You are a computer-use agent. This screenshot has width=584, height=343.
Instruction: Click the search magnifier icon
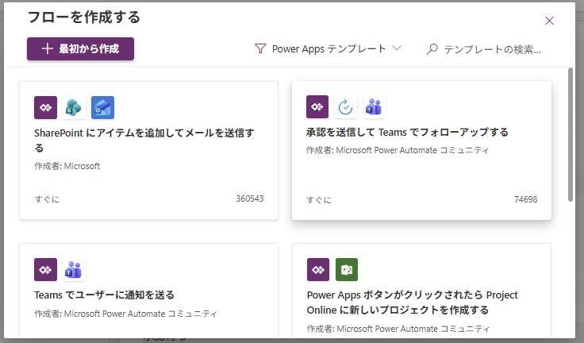coord(432,49)
